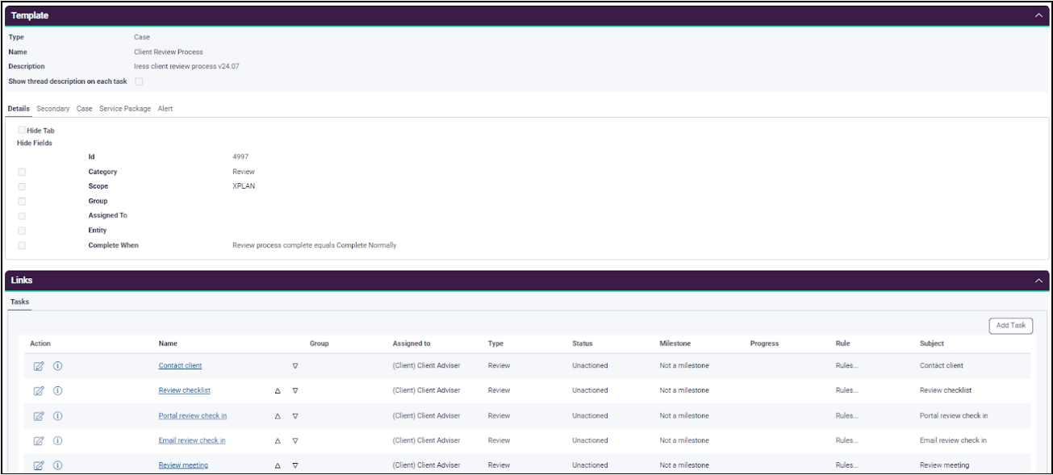Move Review checklist task up
Image resolution: width=1053 pixels, height=475 pixels.
[278, 391]
